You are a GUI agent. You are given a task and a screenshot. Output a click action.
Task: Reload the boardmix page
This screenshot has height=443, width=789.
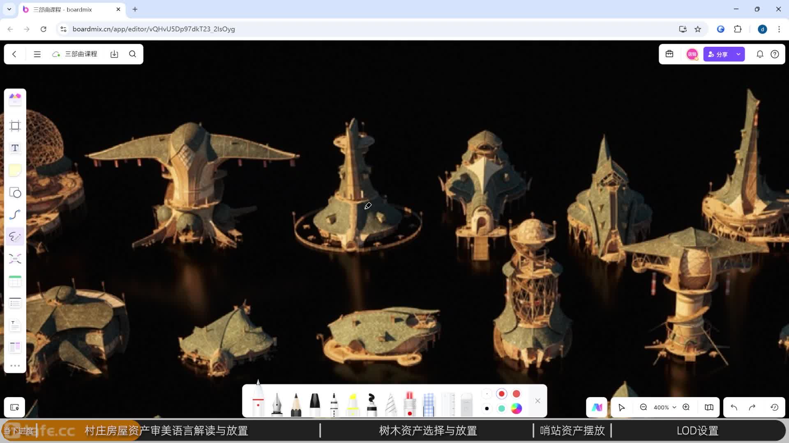(x=43, y=29)
